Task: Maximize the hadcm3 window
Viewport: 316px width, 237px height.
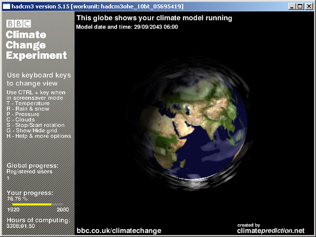Action: 300,6
